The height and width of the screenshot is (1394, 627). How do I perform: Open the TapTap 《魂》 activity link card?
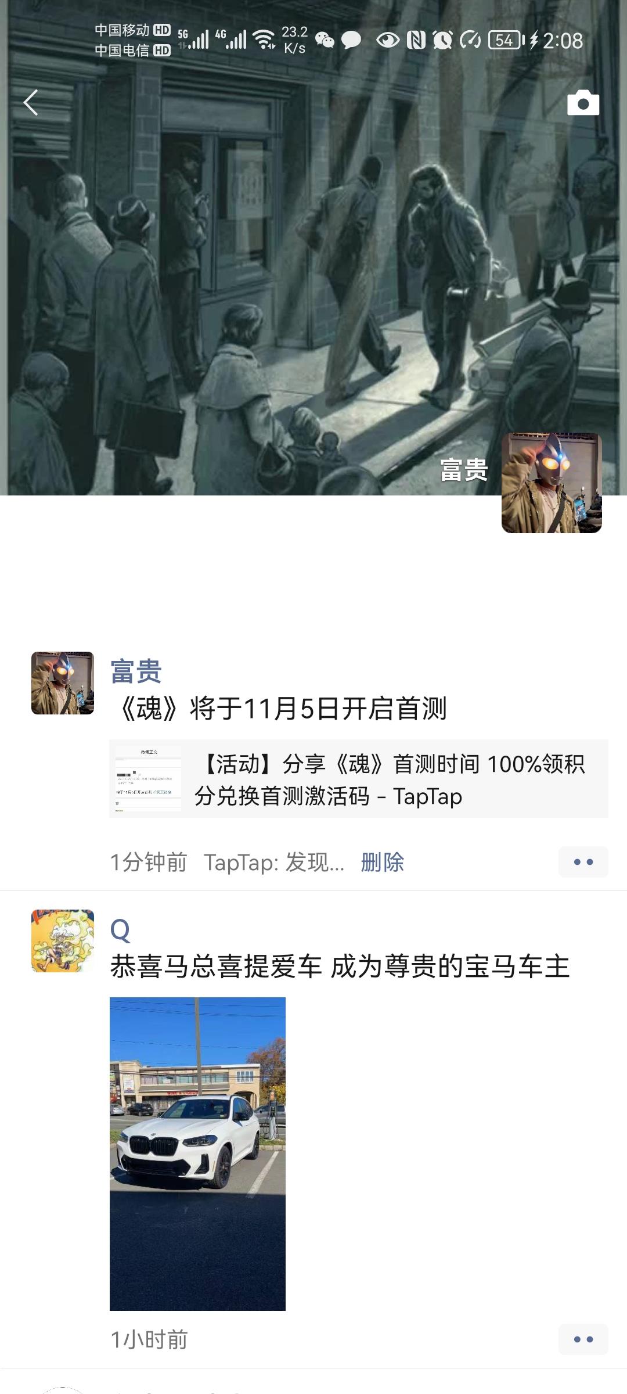click(359, 779)
